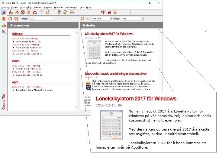Click the Swedish coat of arms thumbnail
The image size is (219, 157).
click(88, 86)
